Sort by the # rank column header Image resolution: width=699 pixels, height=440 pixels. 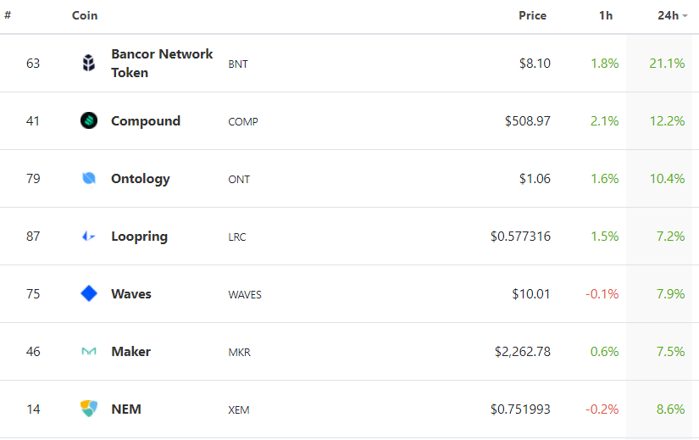pos(8,15)
